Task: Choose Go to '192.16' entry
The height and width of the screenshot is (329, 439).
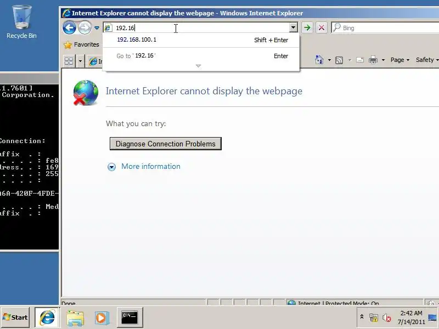Action: pos(201,56)
